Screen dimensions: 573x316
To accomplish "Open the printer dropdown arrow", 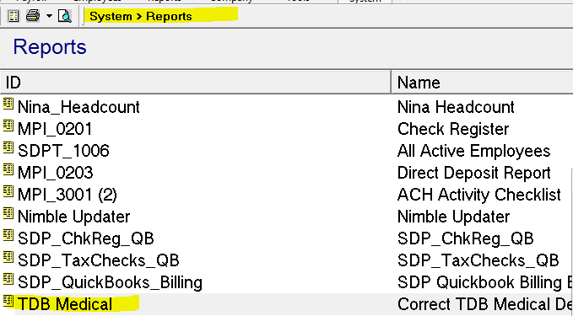I will pyautogui.click(x=49, y=16).
